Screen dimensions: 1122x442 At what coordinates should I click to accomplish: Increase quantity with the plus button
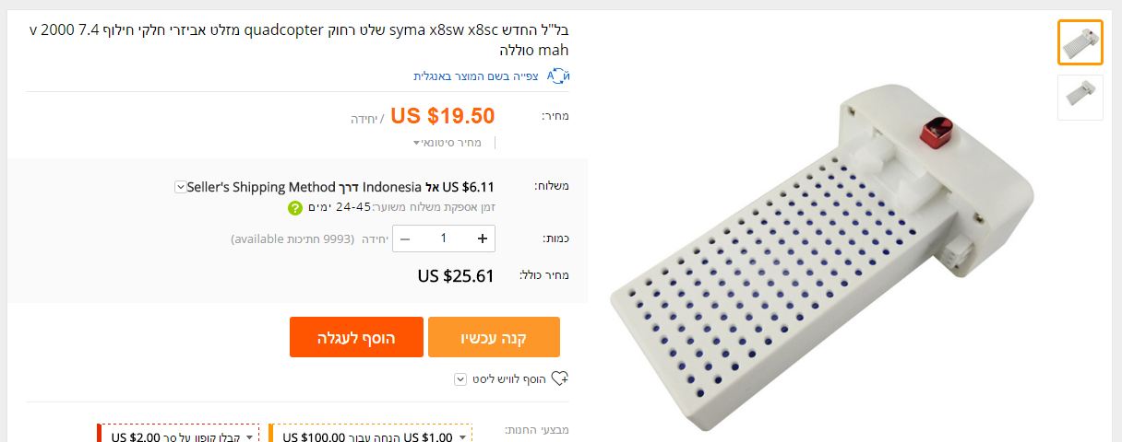[483, 238]
